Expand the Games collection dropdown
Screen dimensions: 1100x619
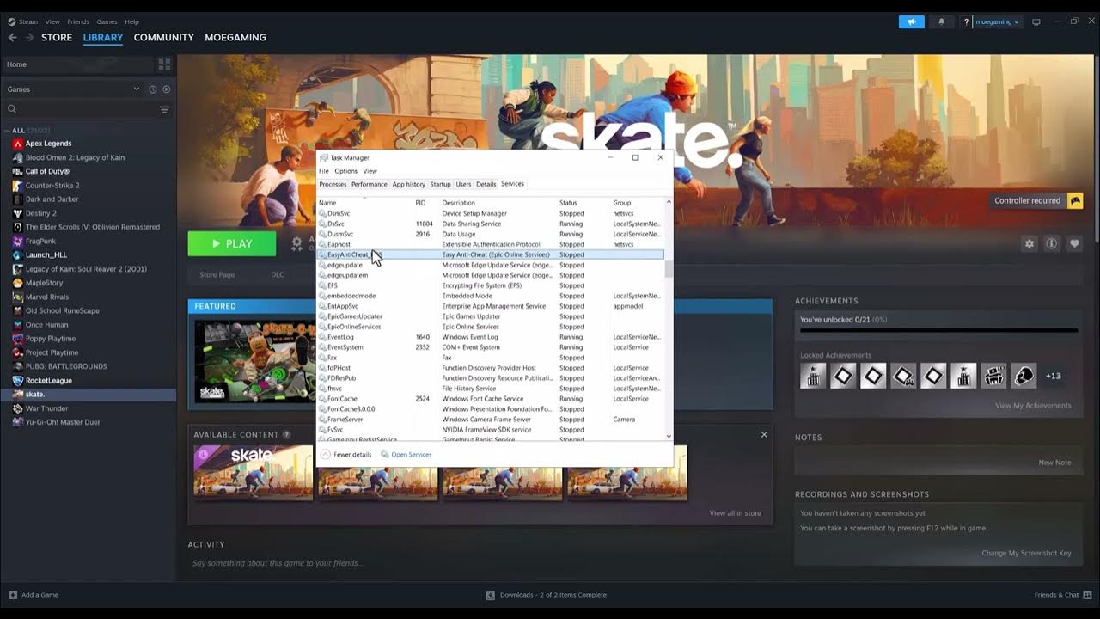[x=136, y=89]
